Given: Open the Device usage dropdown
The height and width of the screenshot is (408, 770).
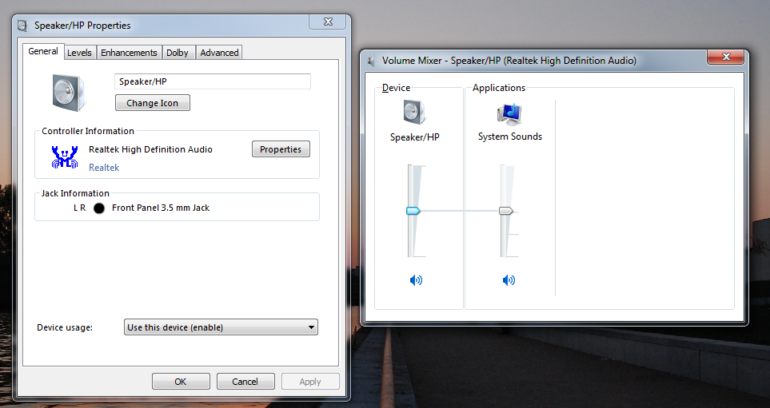Looking at the screenshot, I should click(221, 327).
